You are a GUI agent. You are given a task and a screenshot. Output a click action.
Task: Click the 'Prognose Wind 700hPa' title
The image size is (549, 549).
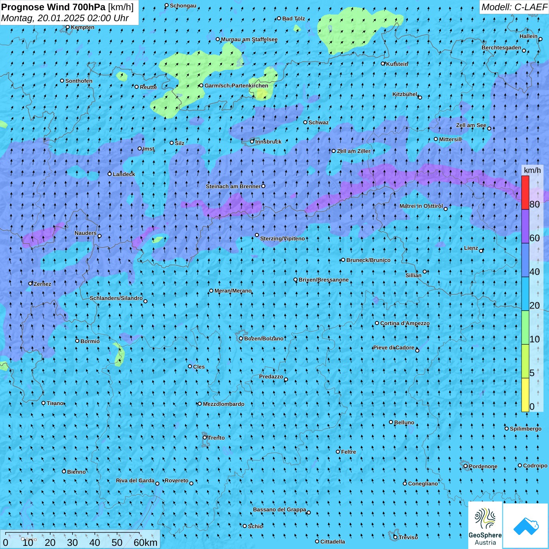[53, 7]
